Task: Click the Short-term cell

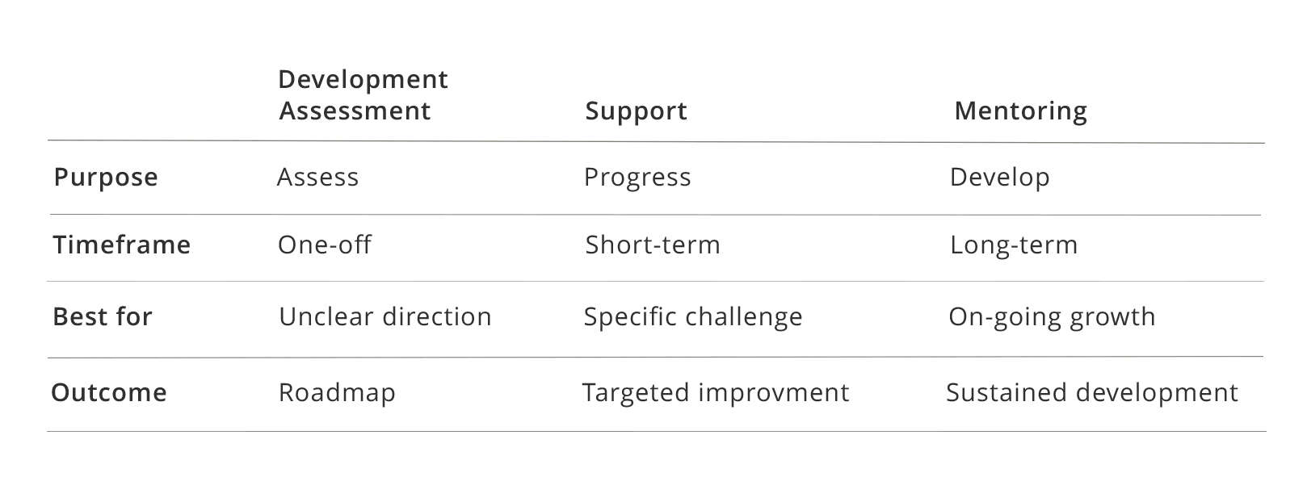Action: 653,245
